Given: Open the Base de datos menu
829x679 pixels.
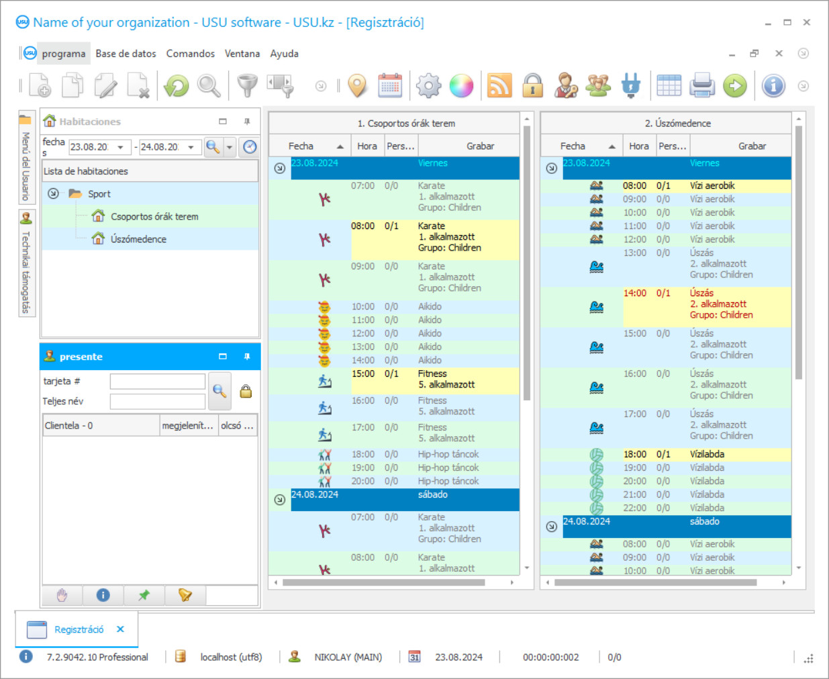Looking at the screenshot, I should [126, 54].
